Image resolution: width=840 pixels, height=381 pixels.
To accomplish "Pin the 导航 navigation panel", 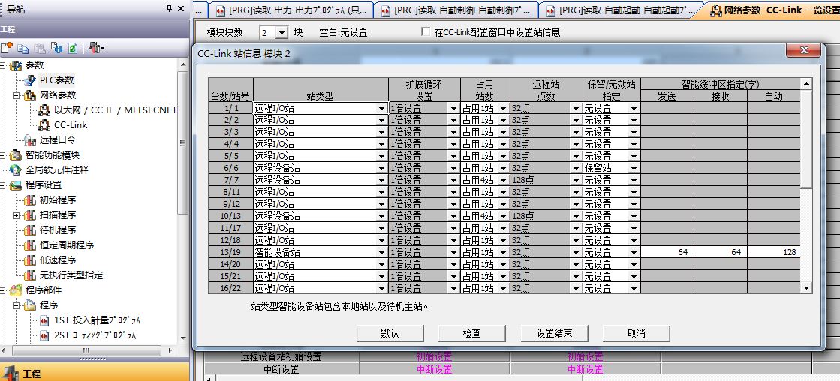I will pos(168,9).
